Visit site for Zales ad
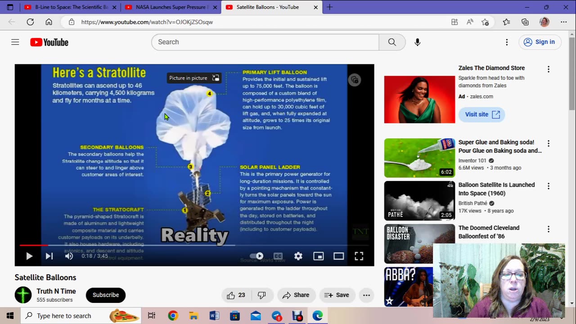Screen dimensions: 576x324 click(481, 114)
